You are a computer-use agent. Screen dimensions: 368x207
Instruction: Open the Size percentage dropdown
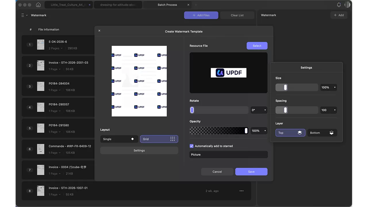click(x=329, y=87)
